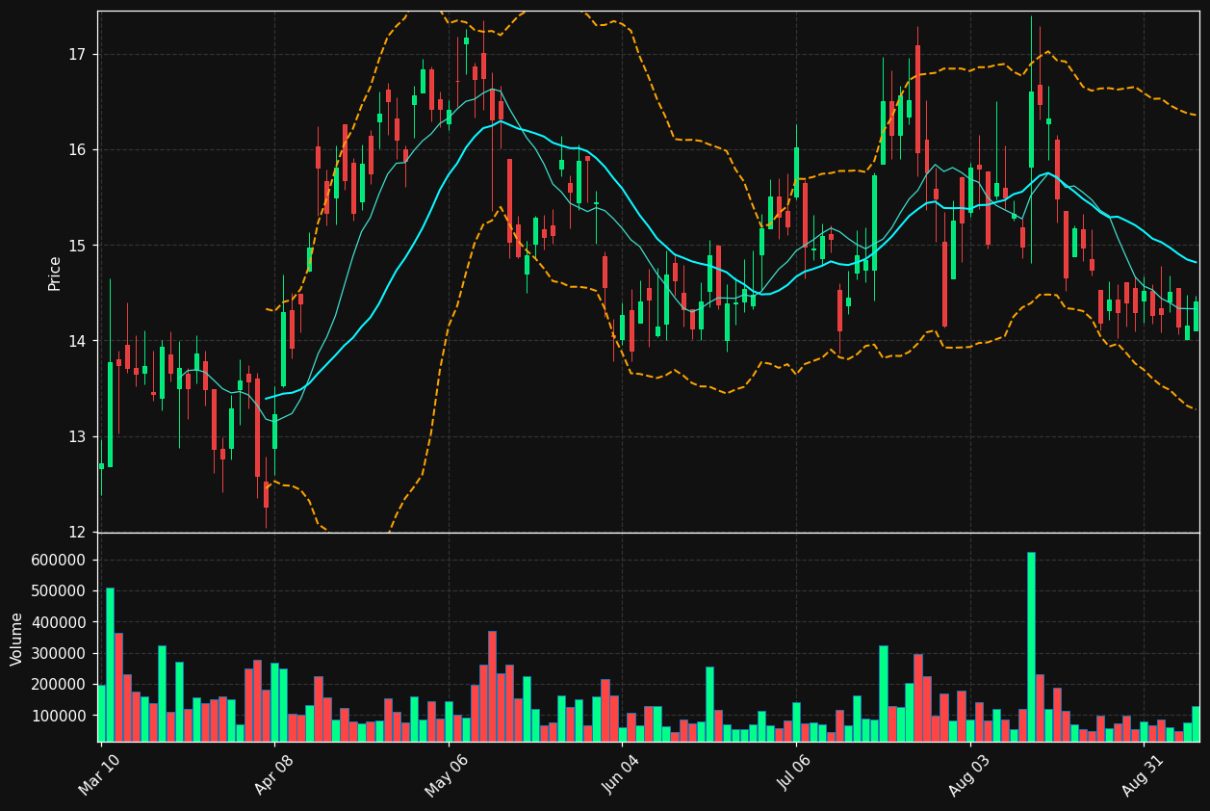Click the 'Volume' axis title

point(17,639)
